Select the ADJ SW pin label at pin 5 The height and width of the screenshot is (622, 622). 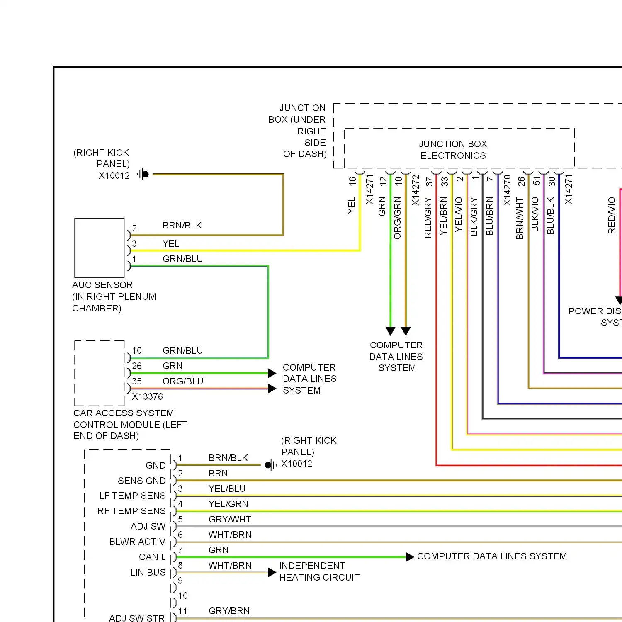tap(148, 526)
